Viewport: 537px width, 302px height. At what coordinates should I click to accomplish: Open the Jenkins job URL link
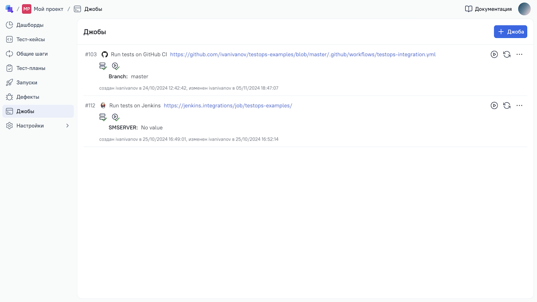[x=228, y=105]
